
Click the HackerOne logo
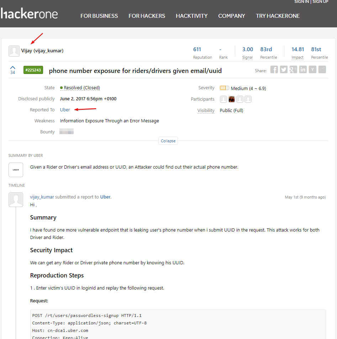pyautogui.click(x=29, y=14)
